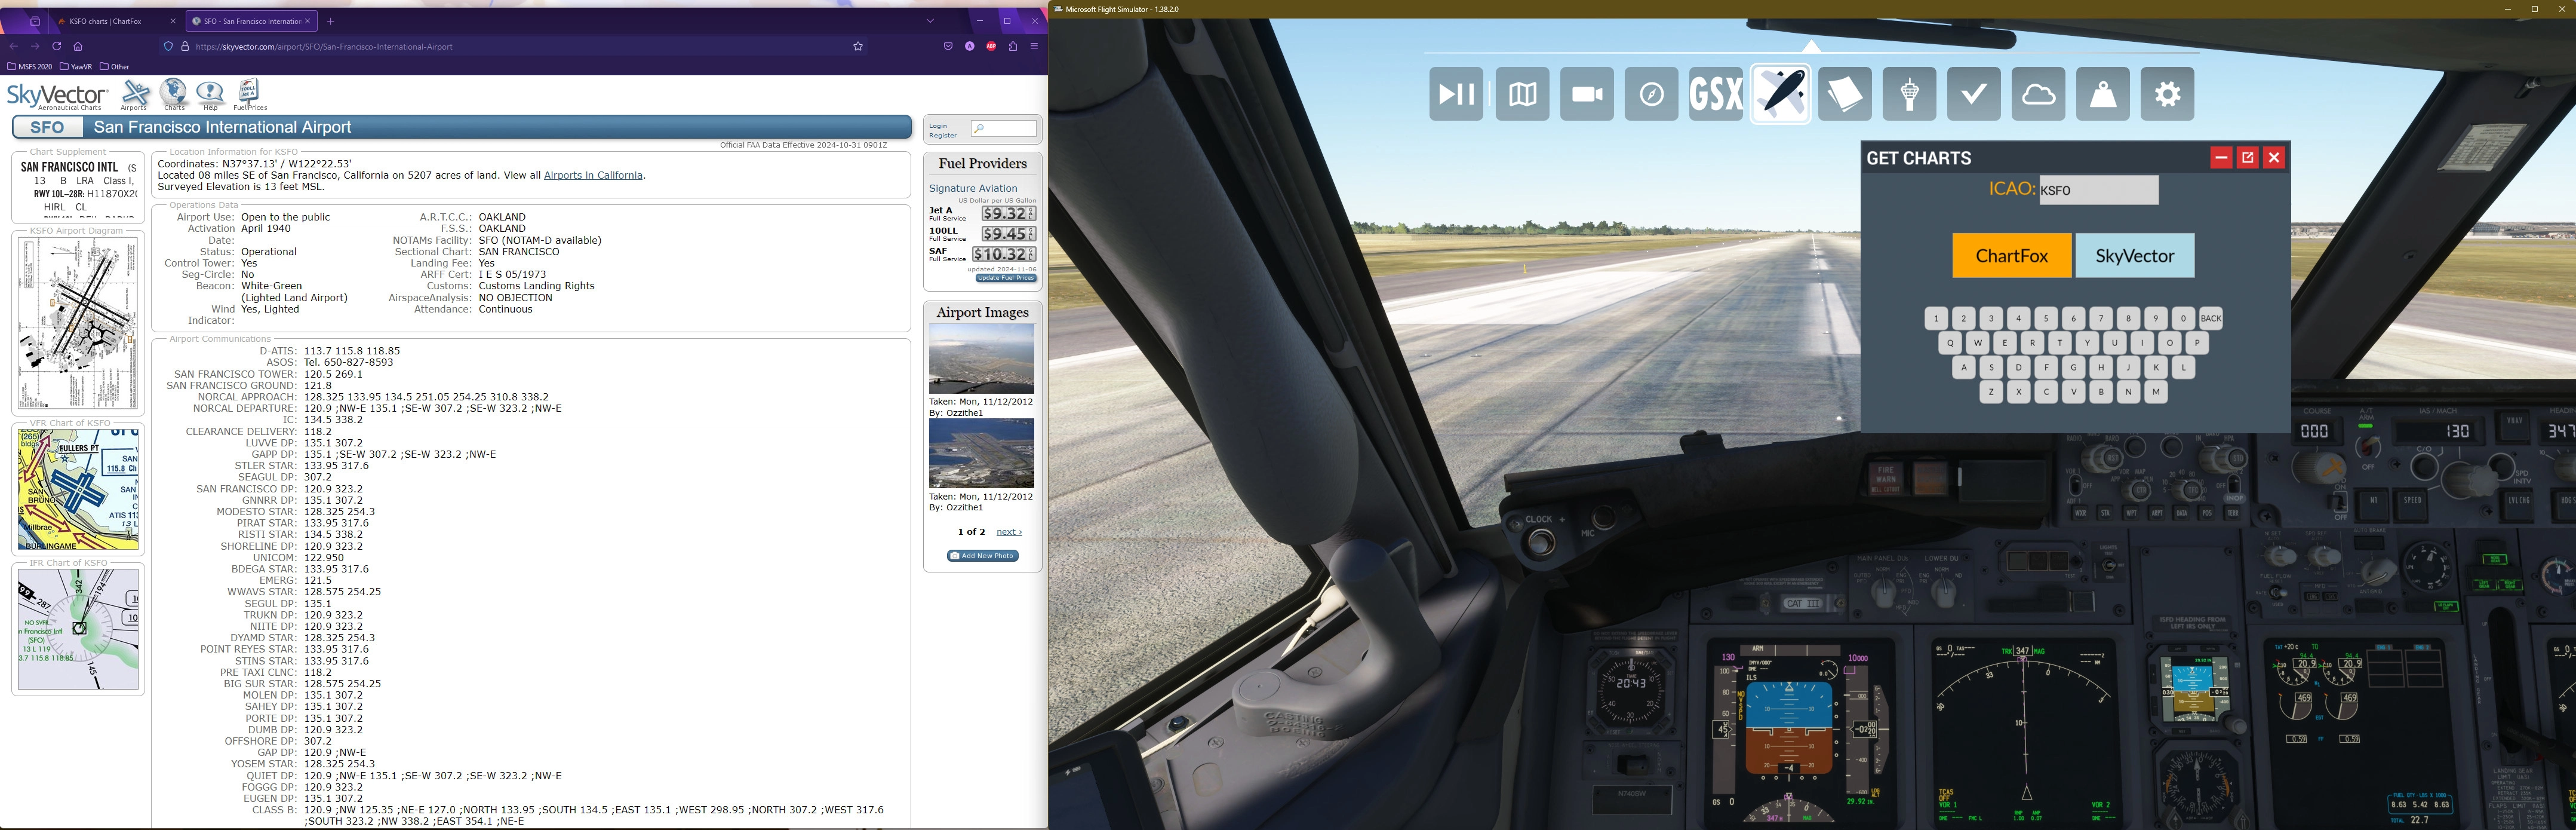Open the weather cloud toolbar icon
The height and width of the screenshot is (830, 2576).
[x=2039, y=94]
